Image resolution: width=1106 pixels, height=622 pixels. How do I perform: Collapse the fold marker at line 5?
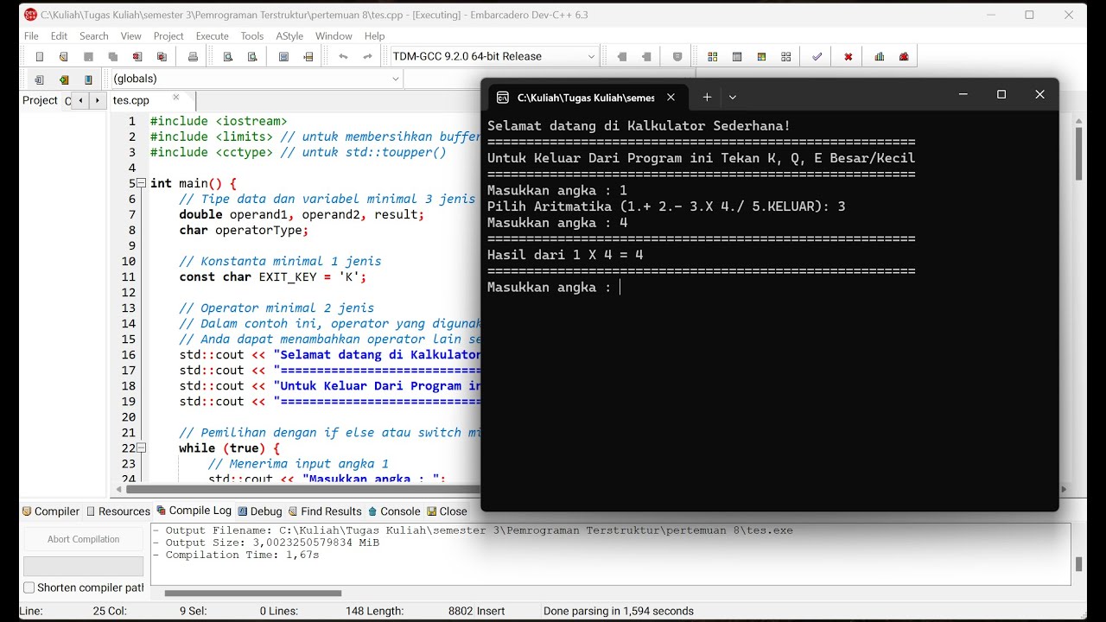142,183
